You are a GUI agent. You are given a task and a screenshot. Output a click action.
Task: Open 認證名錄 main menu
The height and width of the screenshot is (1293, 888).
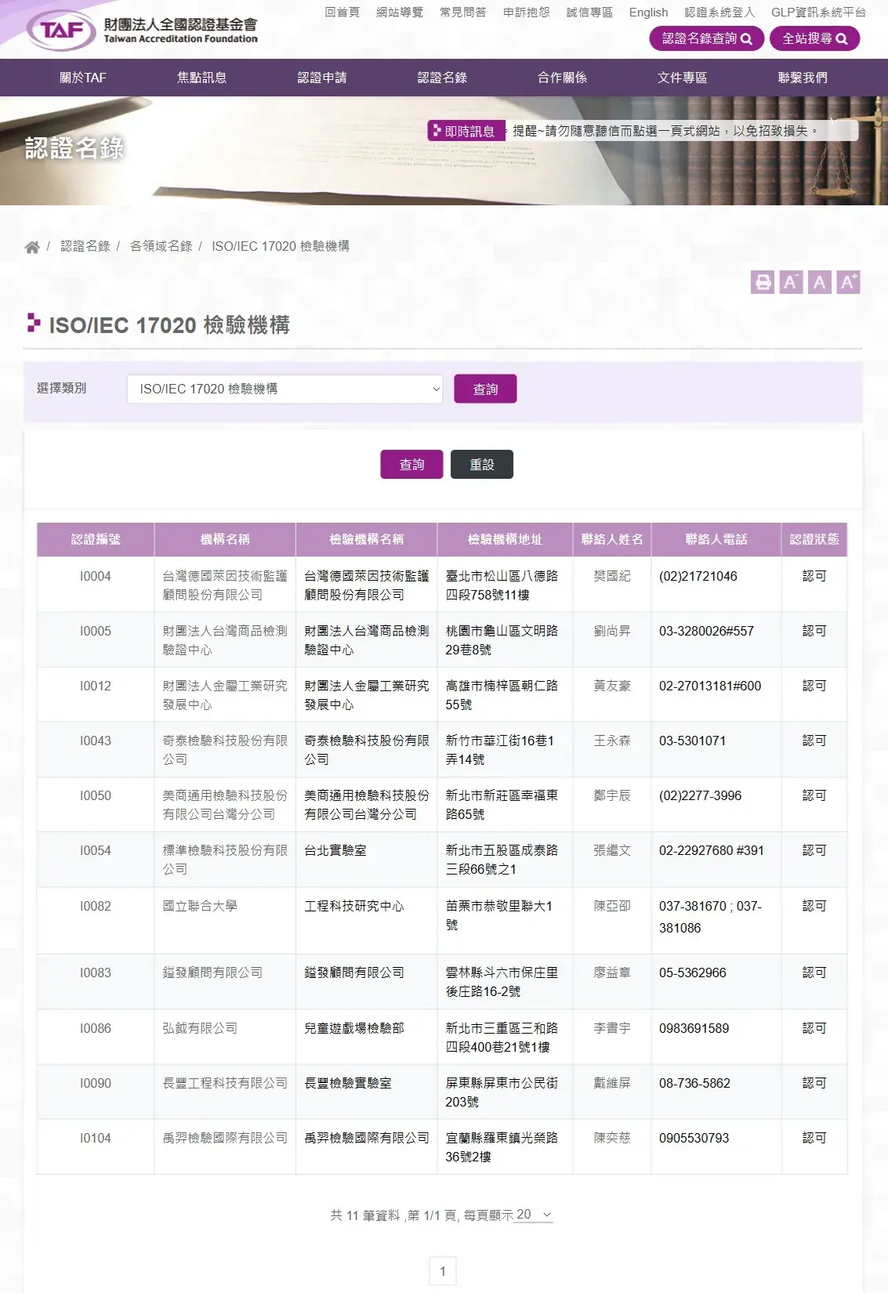point(442,78)
